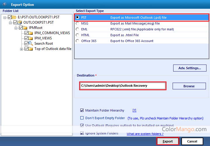This screenshot has width=210, height=146.
Task: Click the app logo in title bar
Action: pos(5,4)
